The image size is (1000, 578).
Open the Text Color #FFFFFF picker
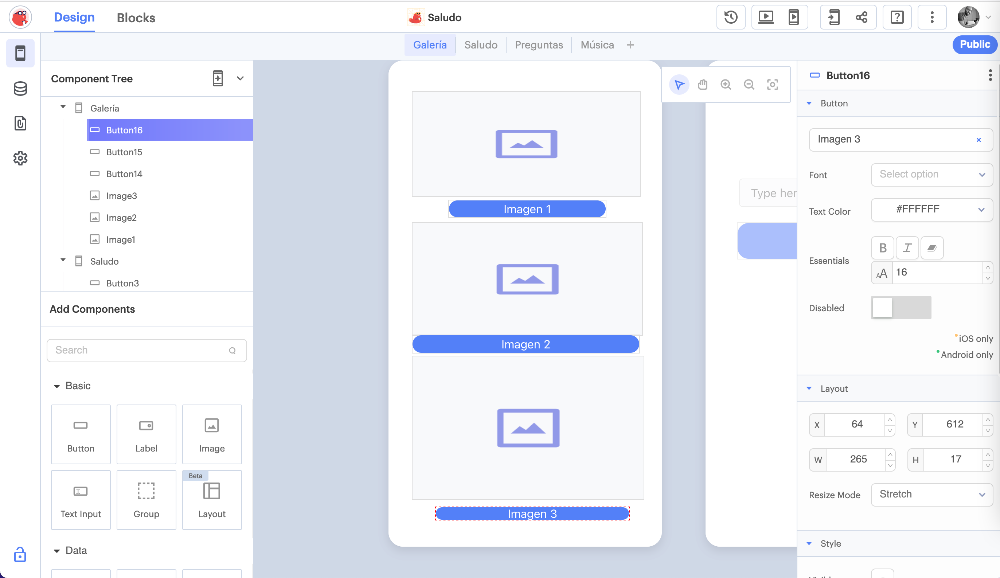(931, 210)
